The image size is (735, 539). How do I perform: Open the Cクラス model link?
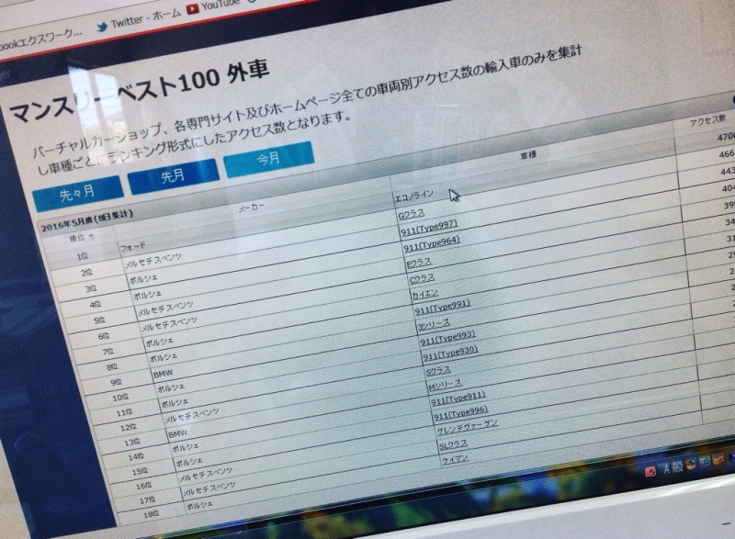pyautogui.click(x=422, y=279)
